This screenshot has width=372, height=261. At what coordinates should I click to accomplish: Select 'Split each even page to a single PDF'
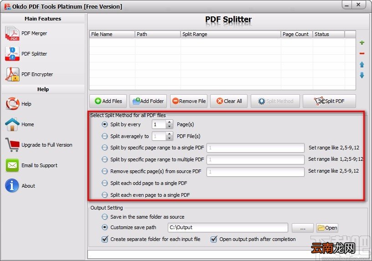tap(105, 195)
